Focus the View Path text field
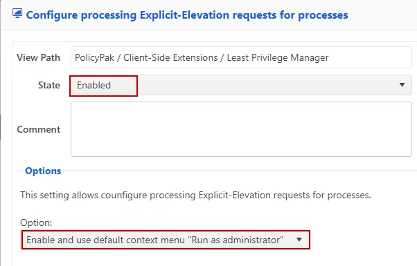Image resolution: width=417 pixels, height=266 pixels. 241,57
